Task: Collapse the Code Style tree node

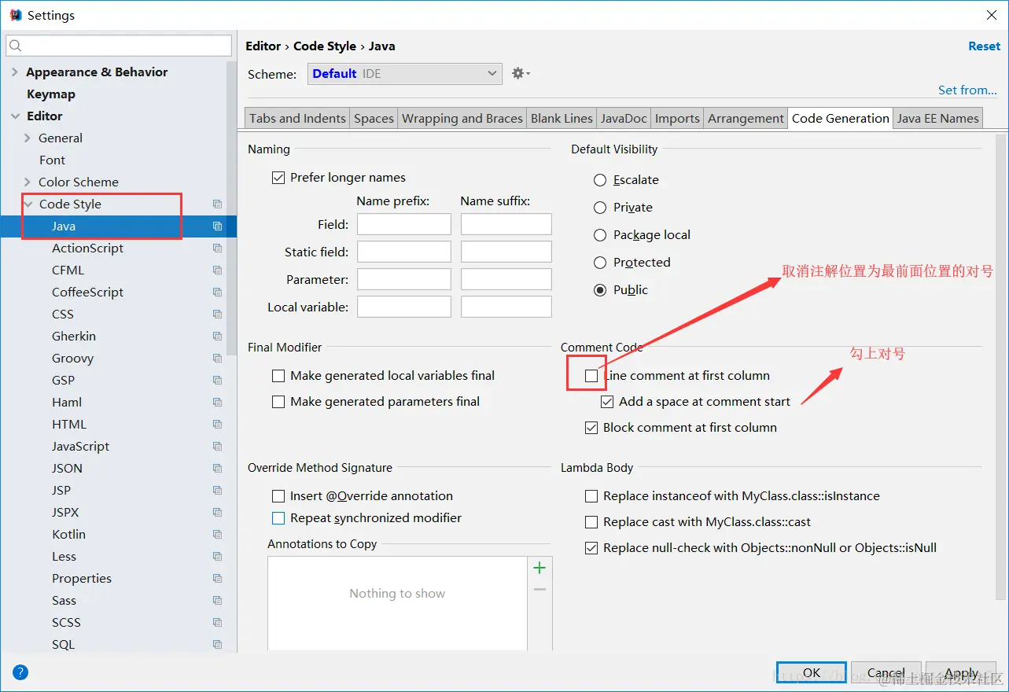Action: coord(28,204)
